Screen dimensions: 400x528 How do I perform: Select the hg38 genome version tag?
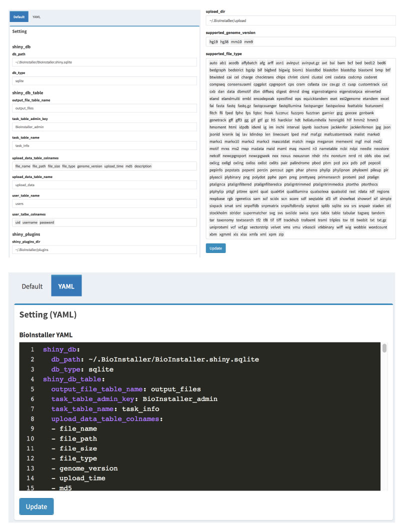click(x=224, y=42)
